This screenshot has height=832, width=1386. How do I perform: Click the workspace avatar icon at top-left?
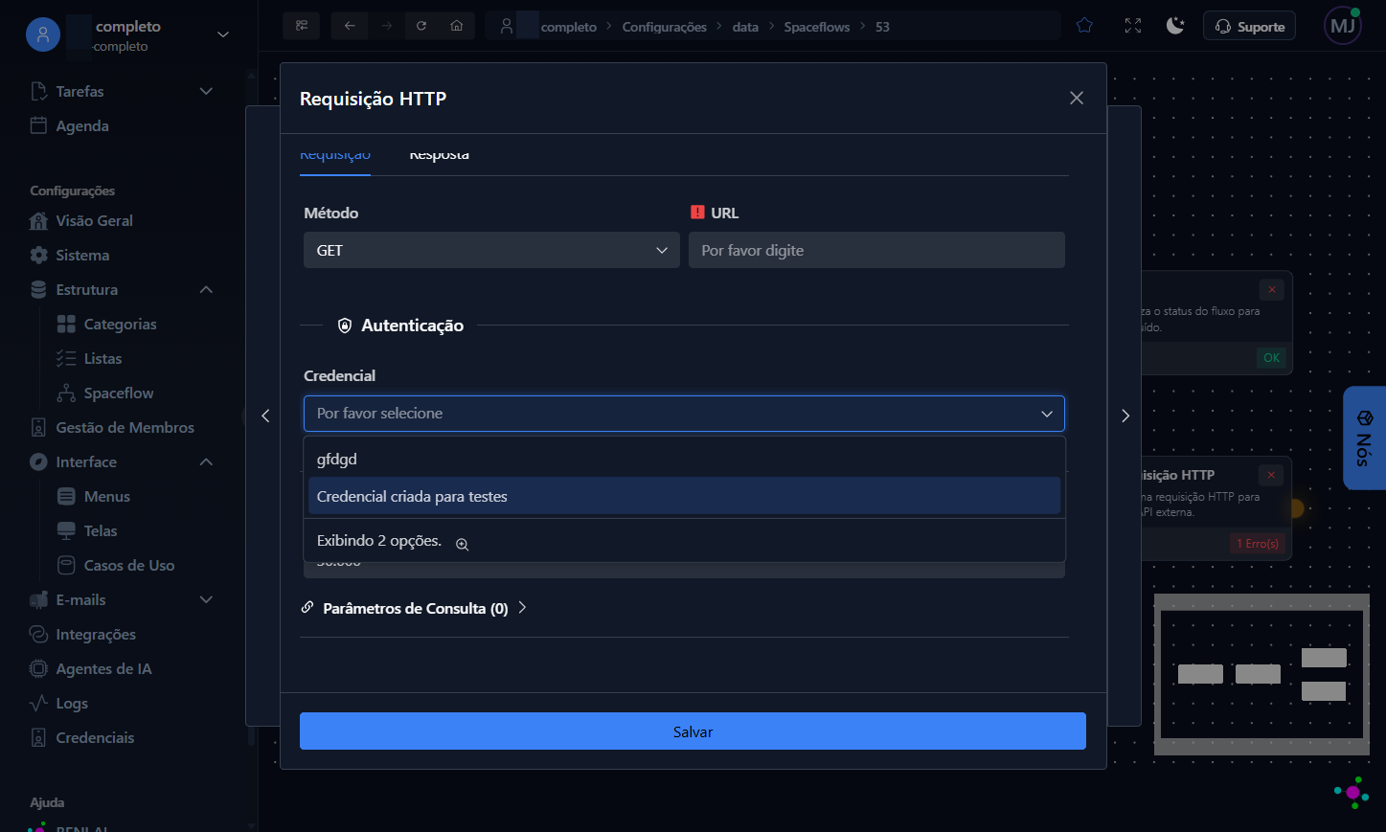(x=43, y=34)
